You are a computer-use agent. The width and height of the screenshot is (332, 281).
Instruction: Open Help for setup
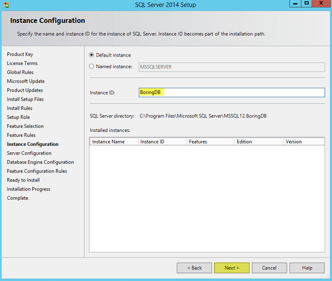(x=307, y=268)
